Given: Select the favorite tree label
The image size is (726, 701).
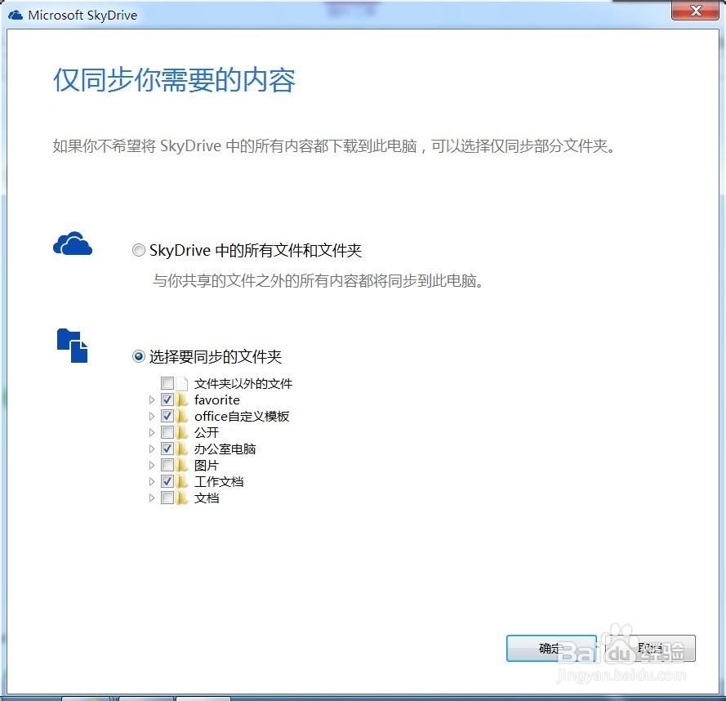Looking at the screenshot, I should (x=217, y=400).
